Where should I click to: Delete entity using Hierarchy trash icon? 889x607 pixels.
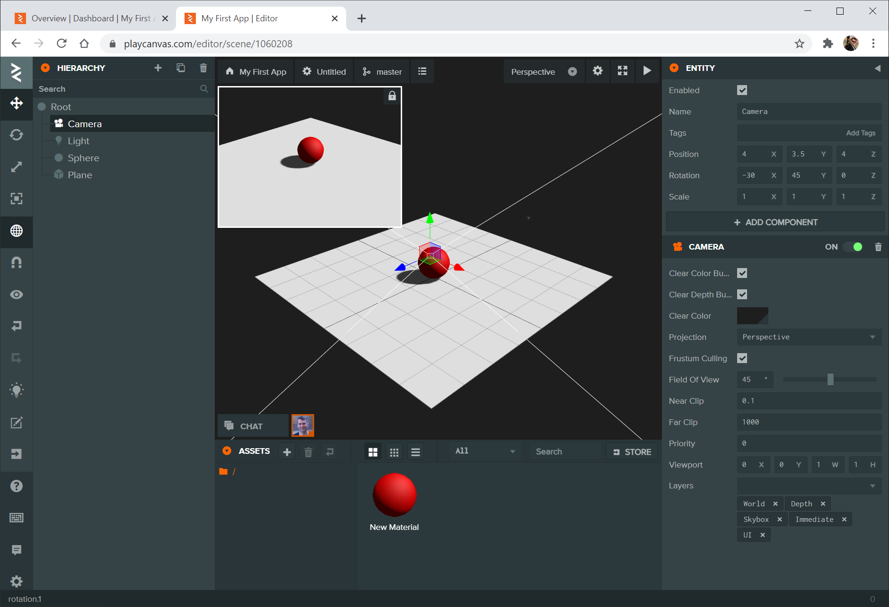pyautogui.click(x=203, y=68)
